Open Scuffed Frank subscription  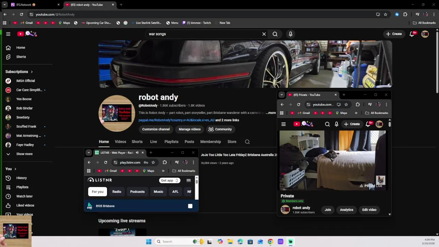[26, 127]
